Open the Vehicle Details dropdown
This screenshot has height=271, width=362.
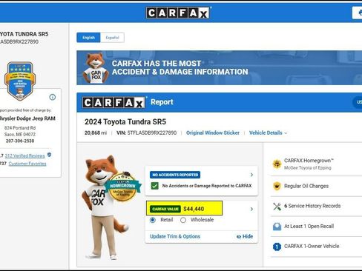click(268, 133)
